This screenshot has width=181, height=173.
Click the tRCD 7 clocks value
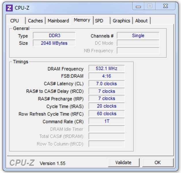[107, 91]
